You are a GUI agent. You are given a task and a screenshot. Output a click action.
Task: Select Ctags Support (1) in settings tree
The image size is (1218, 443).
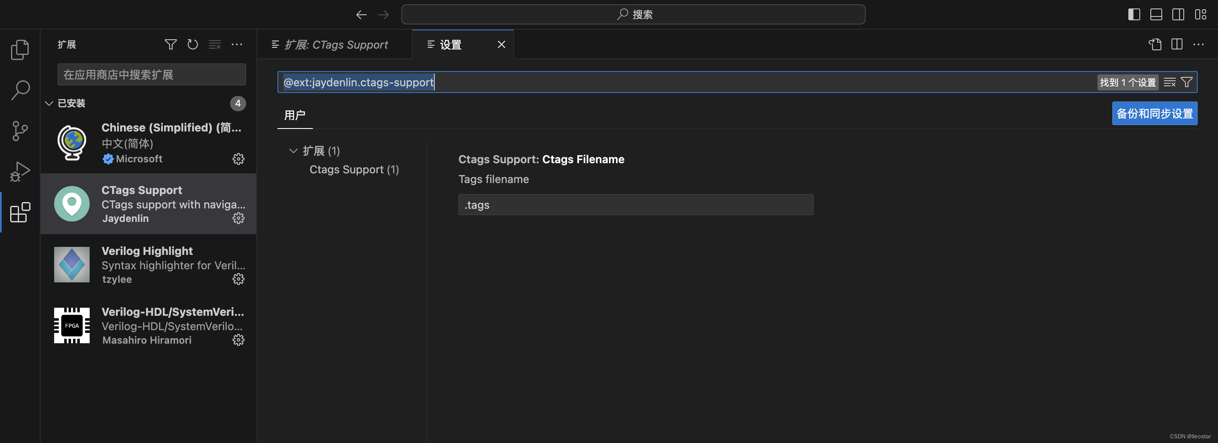pyautogui.click(x=354, y=169)
